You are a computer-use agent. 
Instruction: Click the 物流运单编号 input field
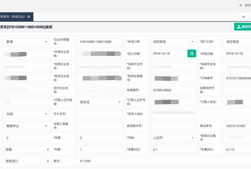pyautogui.click(x=173, y=78)
